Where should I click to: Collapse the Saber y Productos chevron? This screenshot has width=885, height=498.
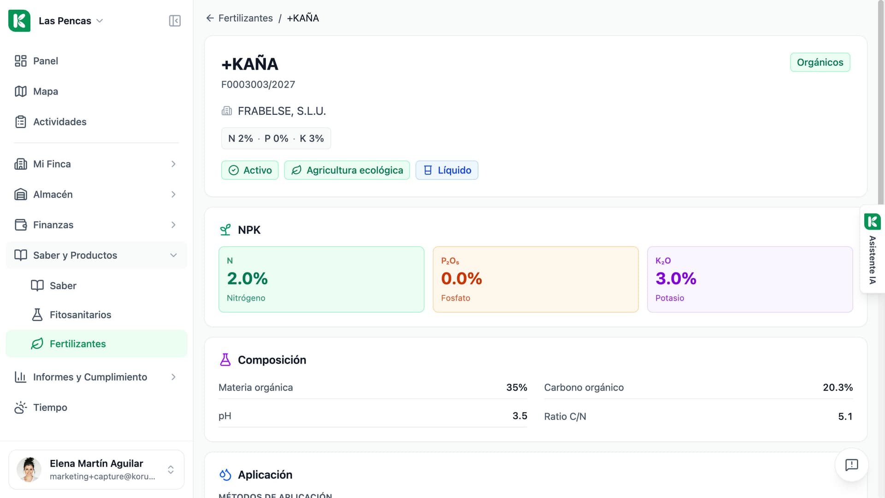pyautogui.click(x=173, y=255)
